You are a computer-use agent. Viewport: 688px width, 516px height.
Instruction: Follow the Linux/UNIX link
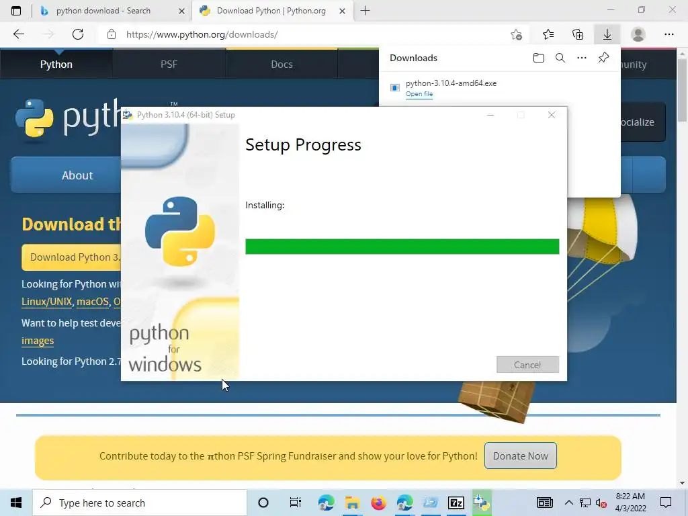click(x=46, y=302)
